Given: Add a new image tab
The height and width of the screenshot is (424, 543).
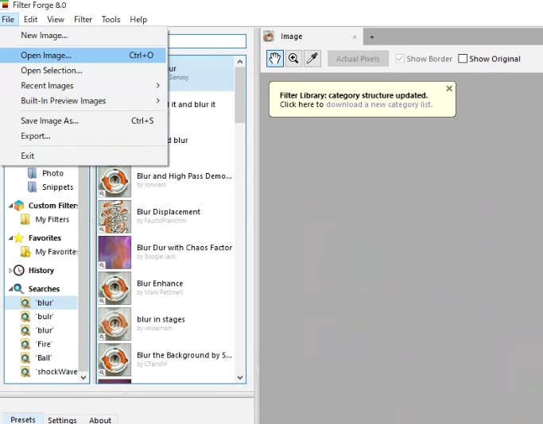Looking at the screenshot, I should click(372, 37).
